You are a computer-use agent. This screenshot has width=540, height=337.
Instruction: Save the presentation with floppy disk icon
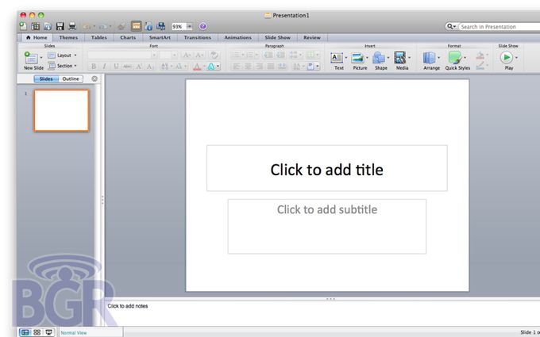(60, 26)
